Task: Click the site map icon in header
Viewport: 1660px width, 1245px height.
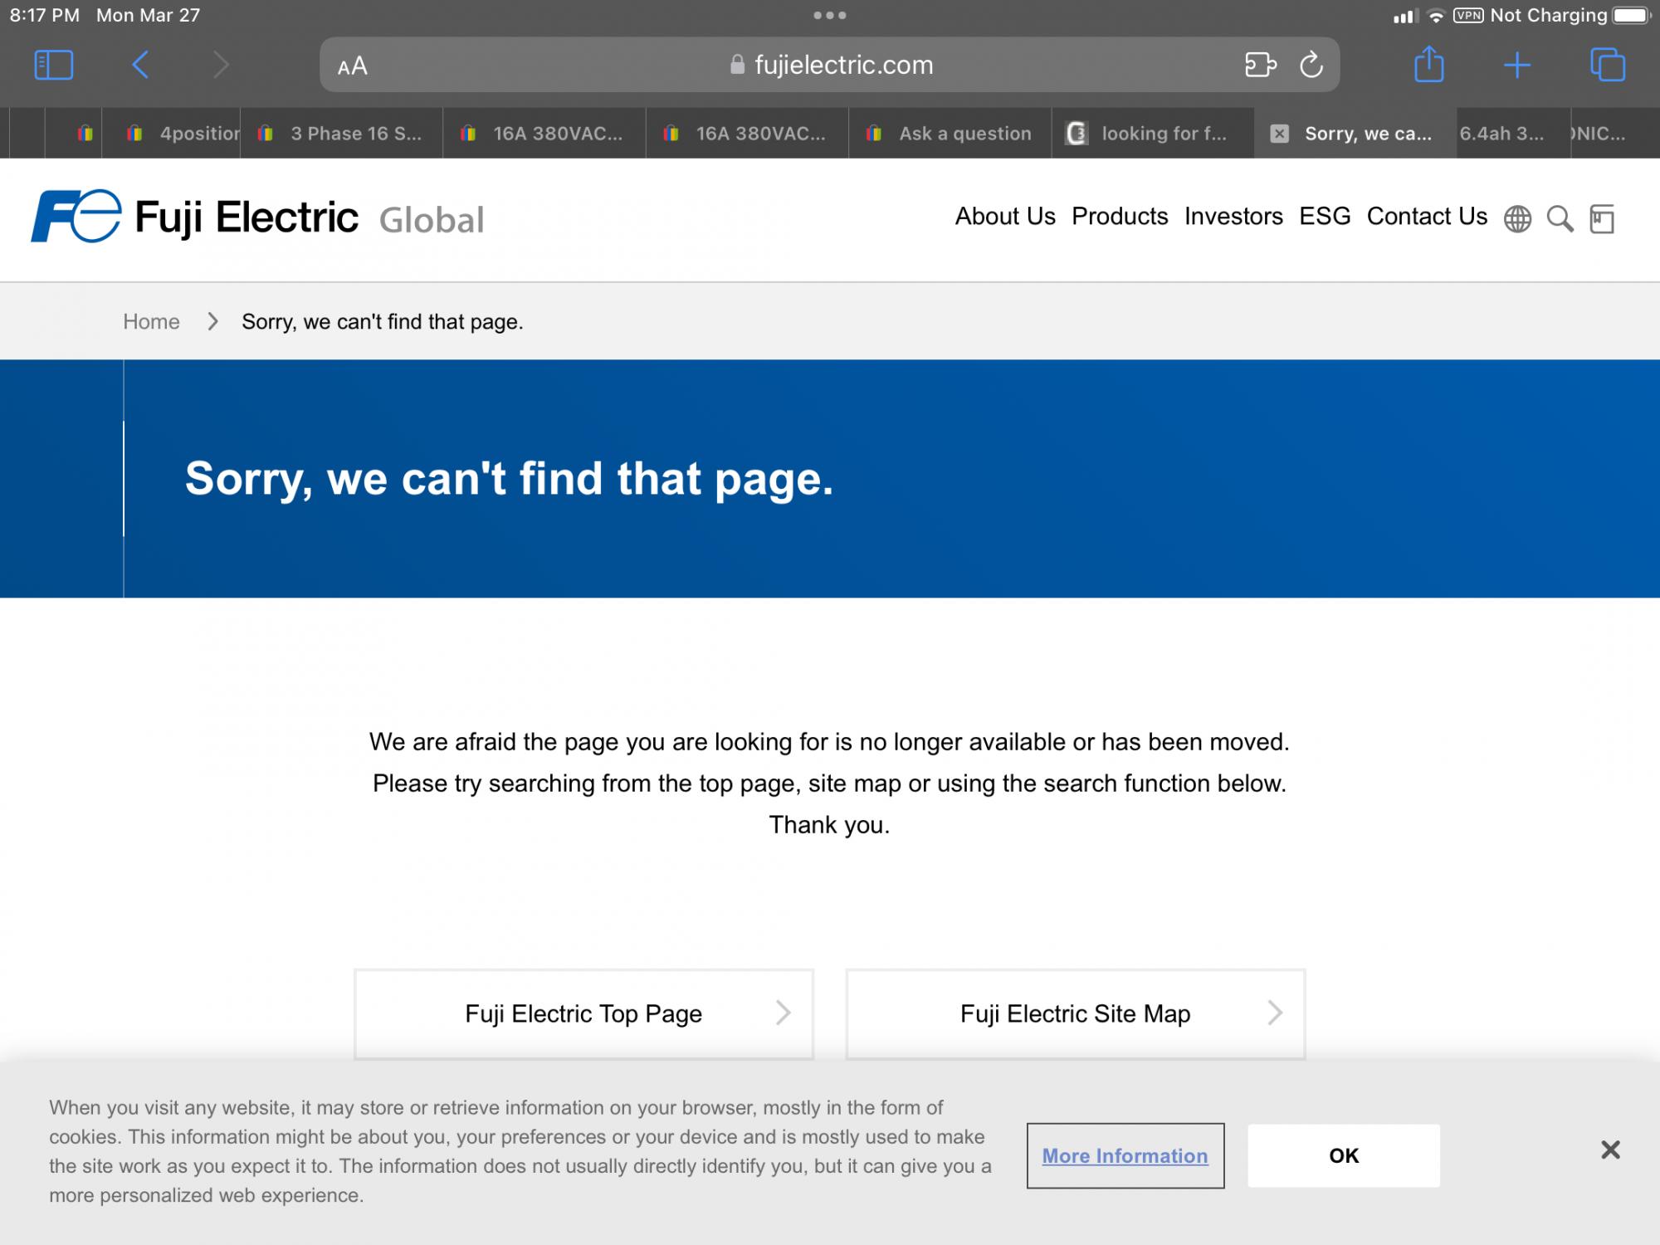Action: pyautogui.click(x=1602, y=219)
